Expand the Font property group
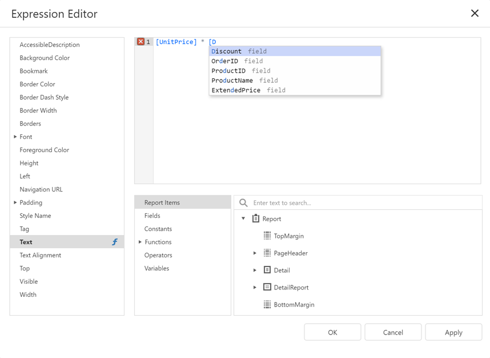Viewport: 490px width, 358px height. (14, 137)
